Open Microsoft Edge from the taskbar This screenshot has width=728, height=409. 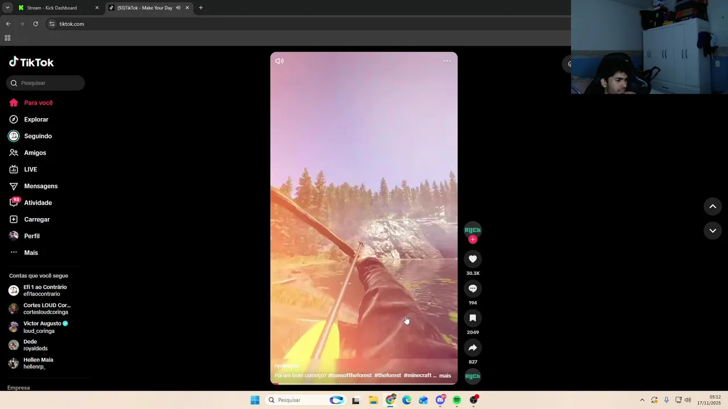[x=407, y=400]
